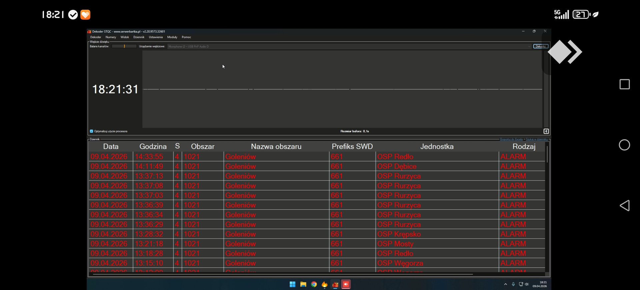Open File Explorer from the taskbar
The width and height of the screenshot is (640, 290).
pos(303,284)
